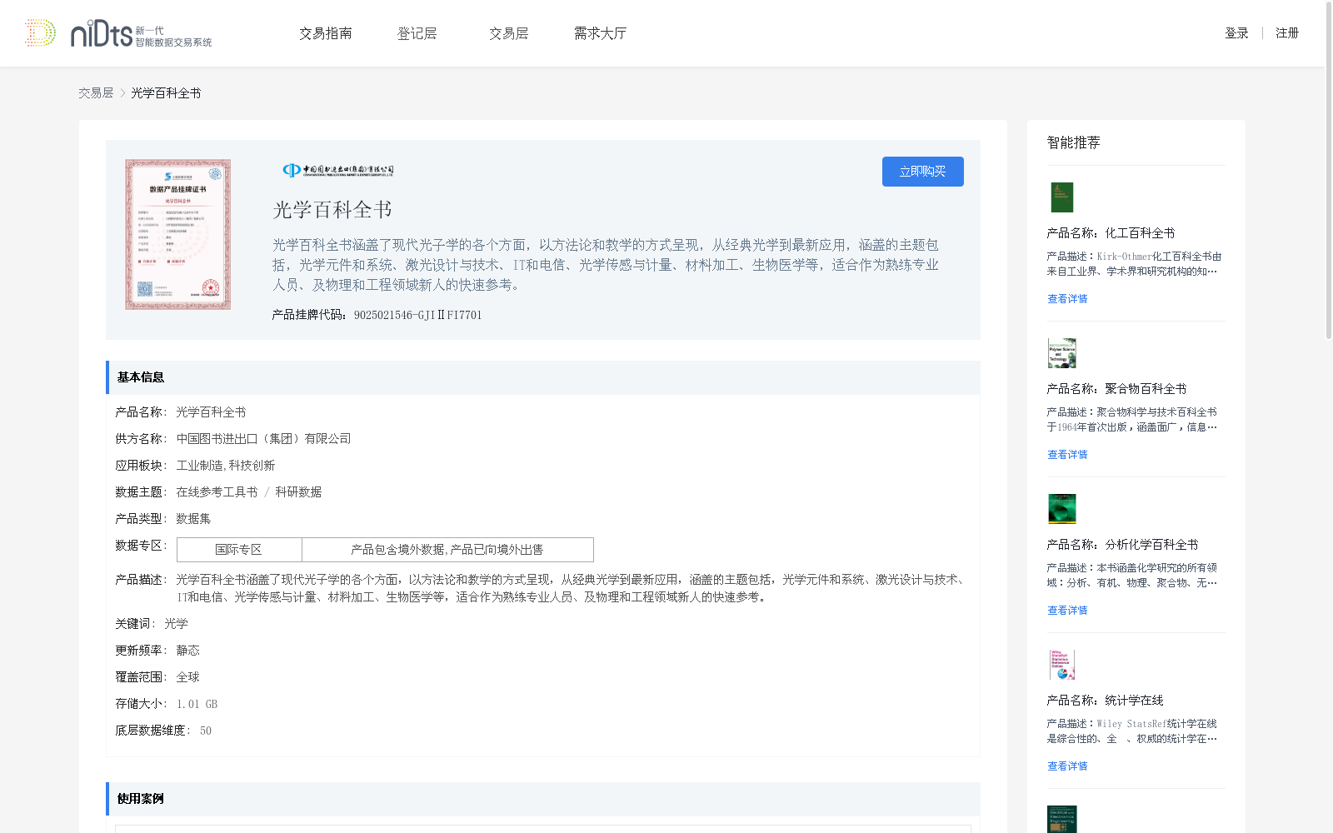Click coverage value 全球
The height and width of the screenshot is (833, 1333).
(188, 677)
